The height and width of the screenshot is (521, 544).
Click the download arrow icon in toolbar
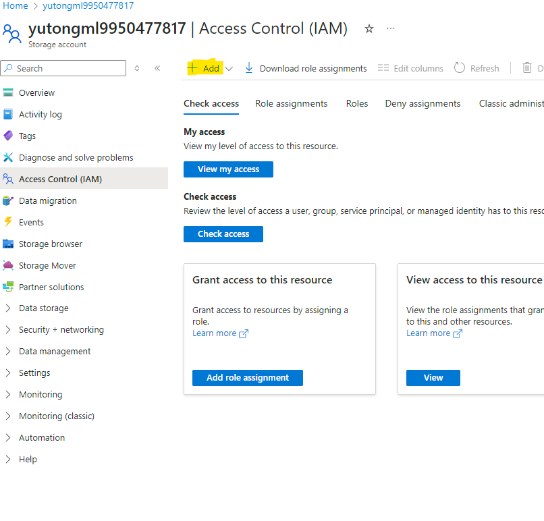(249, 68)
